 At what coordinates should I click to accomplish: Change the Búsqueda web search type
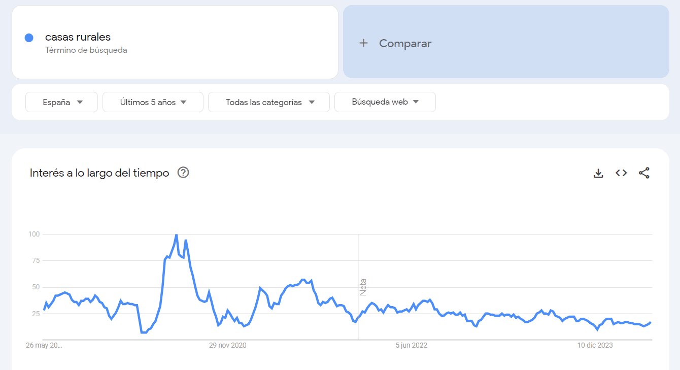[385, 102]
